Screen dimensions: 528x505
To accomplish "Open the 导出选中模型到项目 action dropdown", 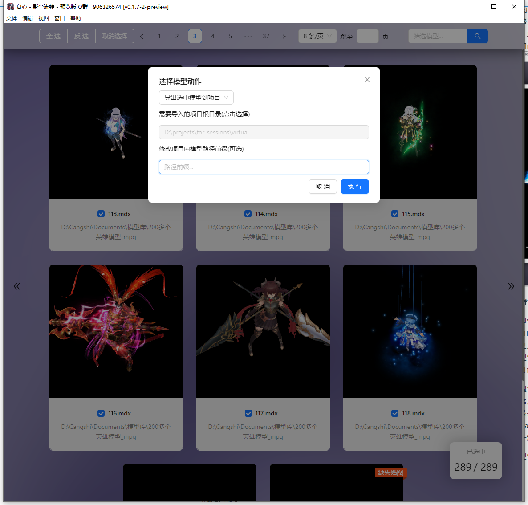I will tap(196, 98).
